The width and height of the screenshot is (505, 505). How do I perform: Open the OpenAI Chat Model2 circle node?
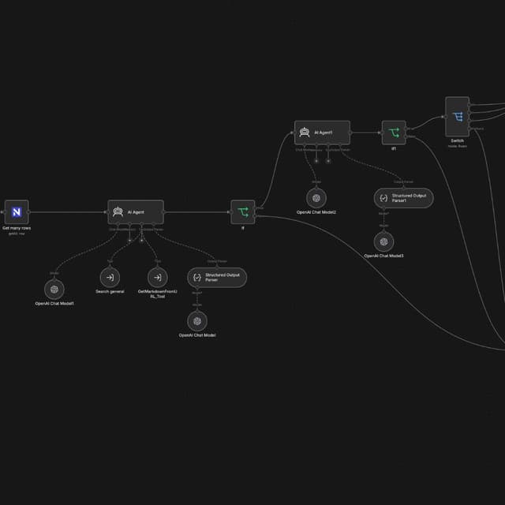[316, 198]
